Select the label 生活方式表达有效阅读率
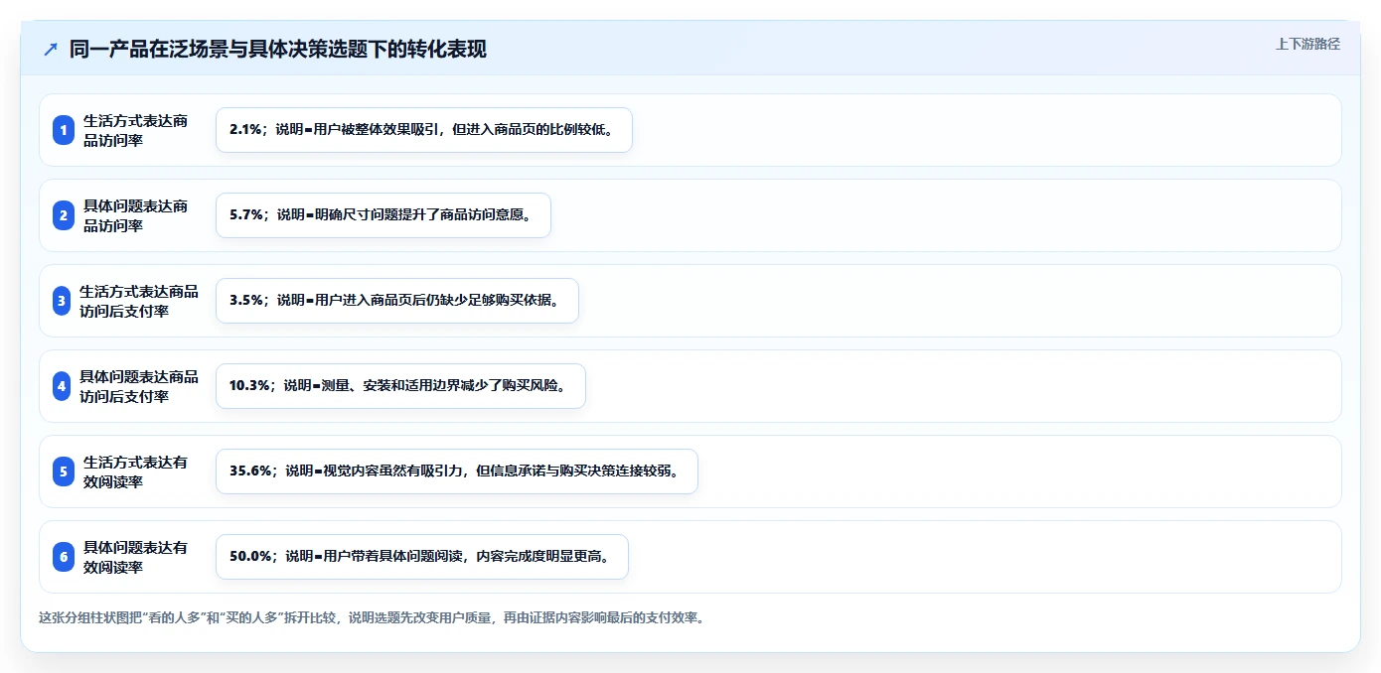The image size is (1381, 673). 135,471
